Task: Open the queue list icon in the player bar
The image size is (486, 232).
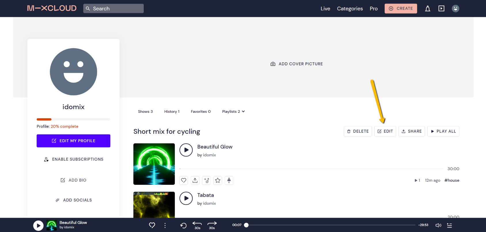Action: coord(449,225)
